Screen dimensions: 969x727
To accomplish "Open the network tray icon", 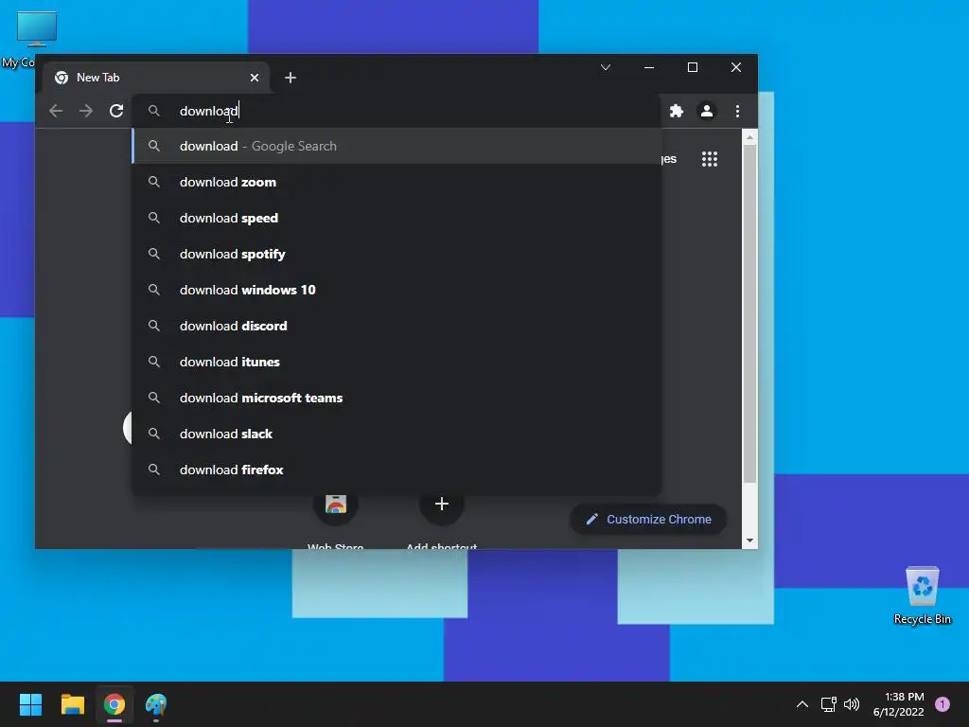I will 828,704.
